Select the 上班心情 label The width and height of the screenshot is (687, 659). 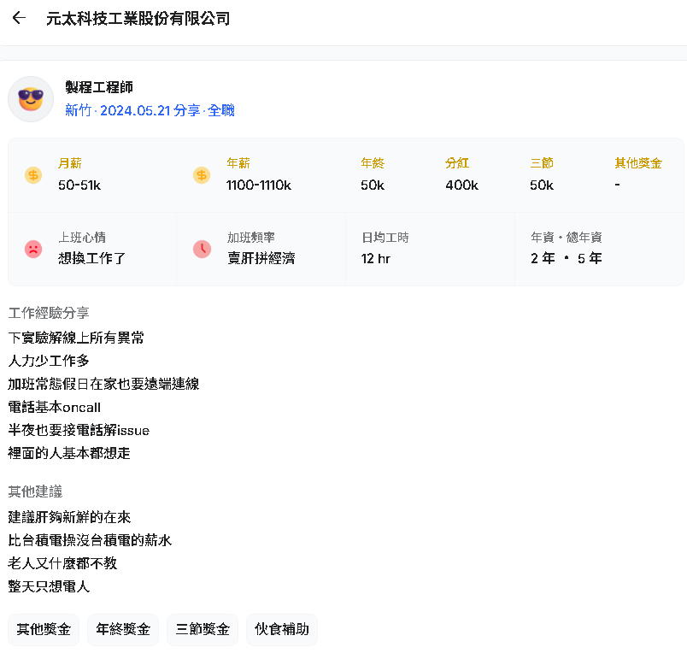pyautogui.click(x=82, y=238)
